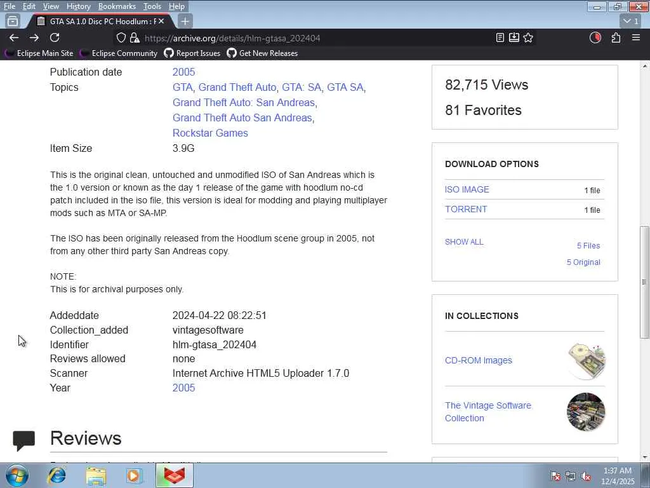Click the Reviews speech bubble icon
This screenshot has height=488, width=650.
(x=23, y=440)
